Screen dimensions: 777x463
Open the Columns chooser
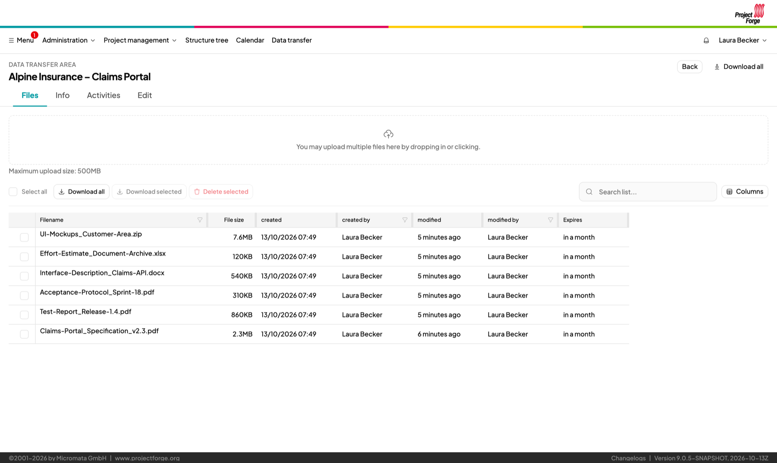point(745,192)
